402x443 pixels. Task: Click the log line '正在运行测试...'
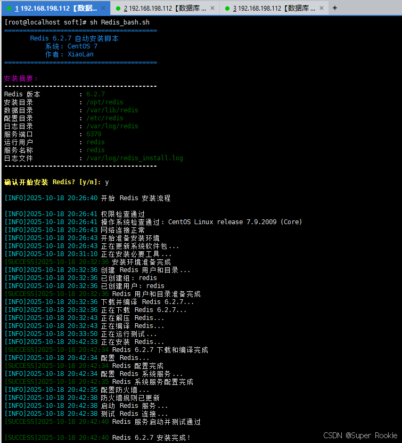coord(129,334)
